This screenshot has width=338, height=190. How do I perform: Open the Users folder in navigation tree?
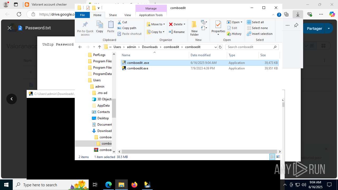pyautogui.click(x=94, y=80)
